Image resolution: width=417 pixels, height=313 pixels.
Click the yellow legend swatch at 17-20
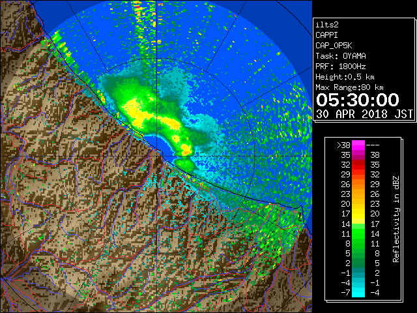tap(358, 214)
